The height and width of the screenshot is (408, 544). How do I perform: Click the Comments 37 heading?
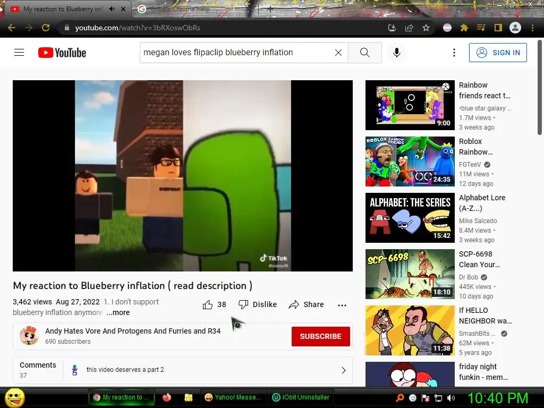pyautogui.click(x=38, y=370)
